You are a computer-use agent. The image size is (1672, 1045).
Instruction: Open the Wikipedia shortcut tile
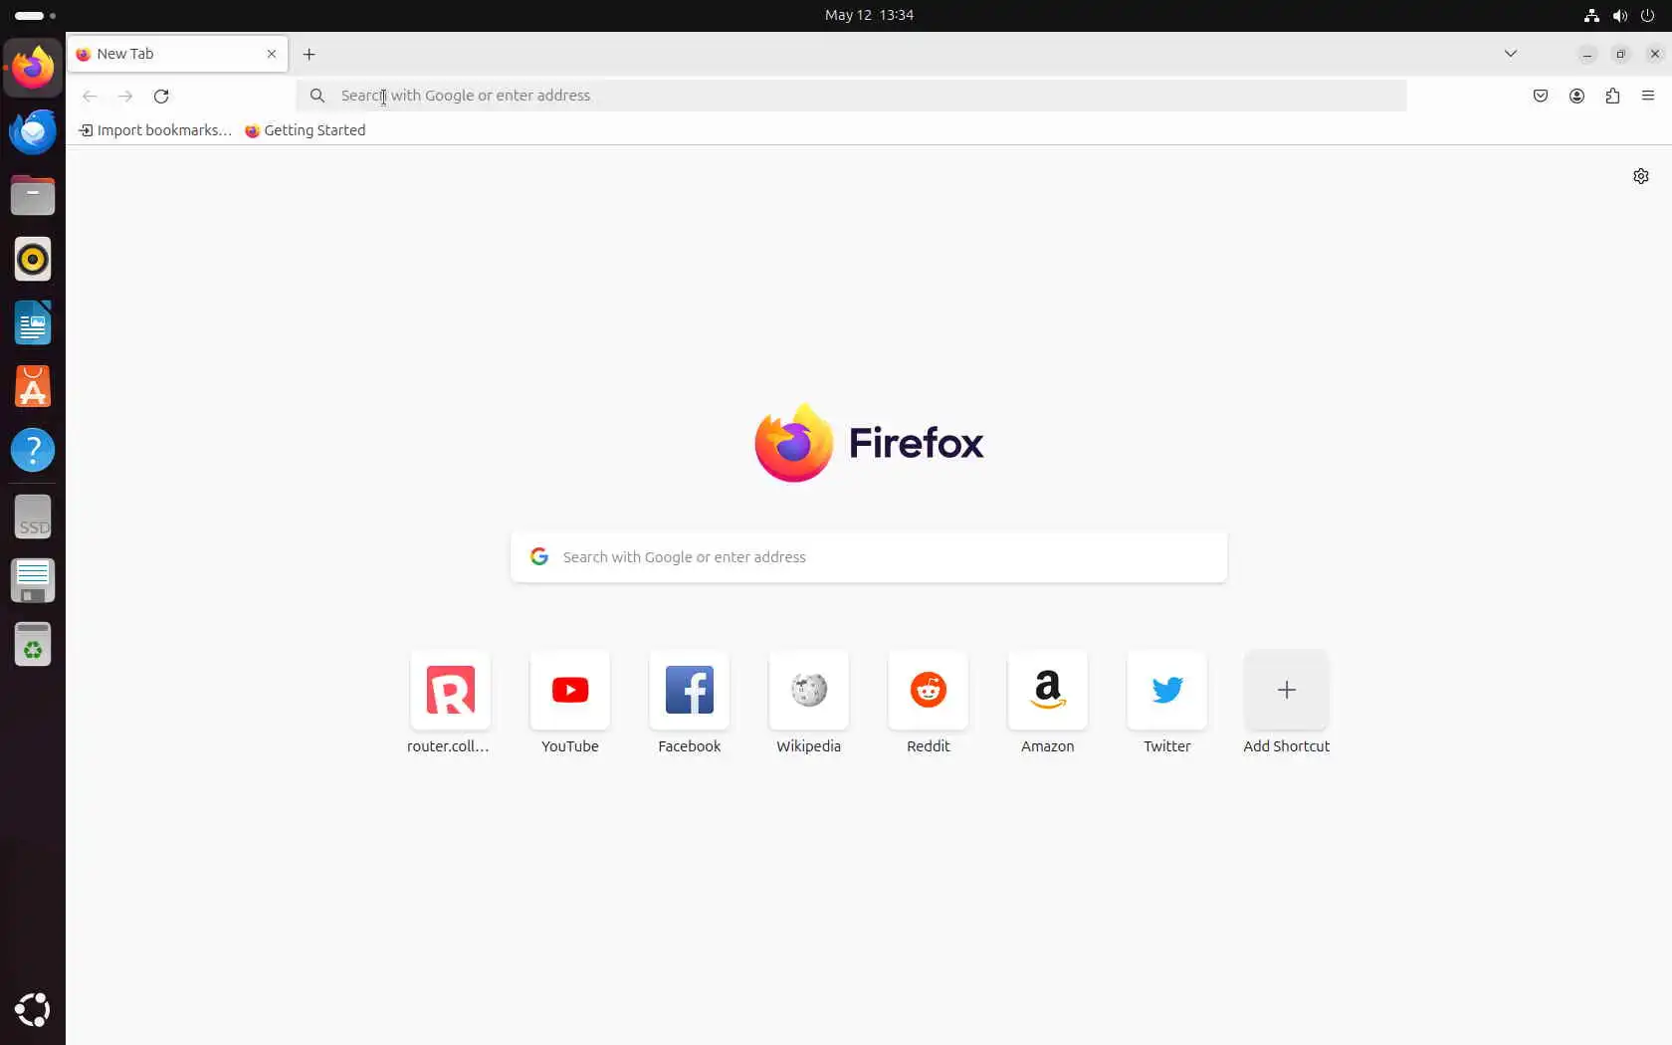tap(809, 703)
